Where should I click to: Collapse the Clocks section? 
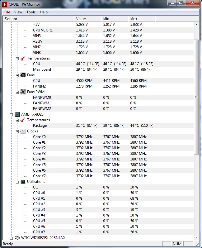17,131
